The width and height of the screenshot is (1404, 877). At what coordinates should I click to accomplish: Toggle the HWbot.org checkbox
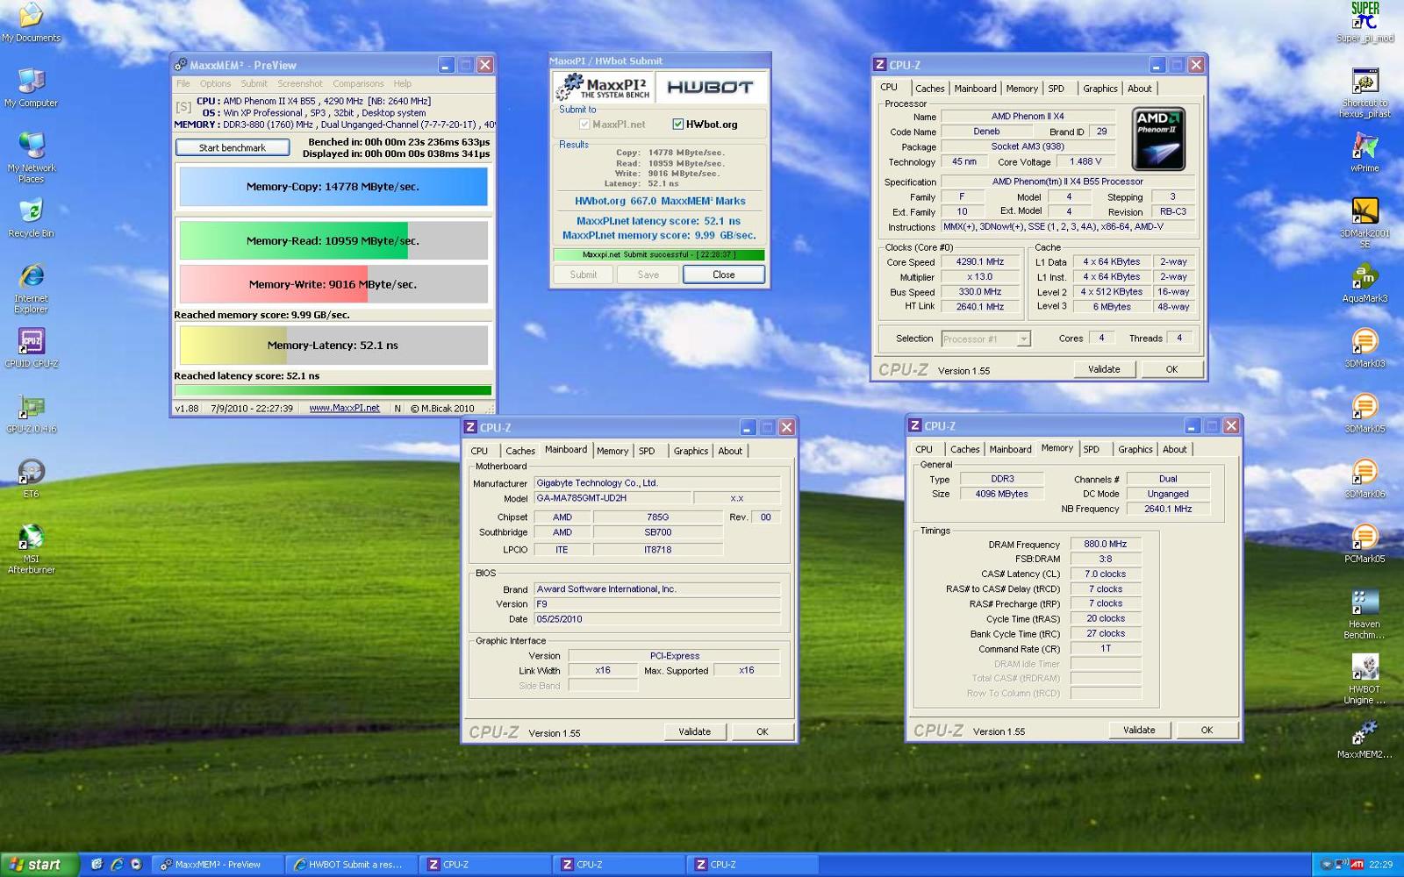tap(677, 124)
